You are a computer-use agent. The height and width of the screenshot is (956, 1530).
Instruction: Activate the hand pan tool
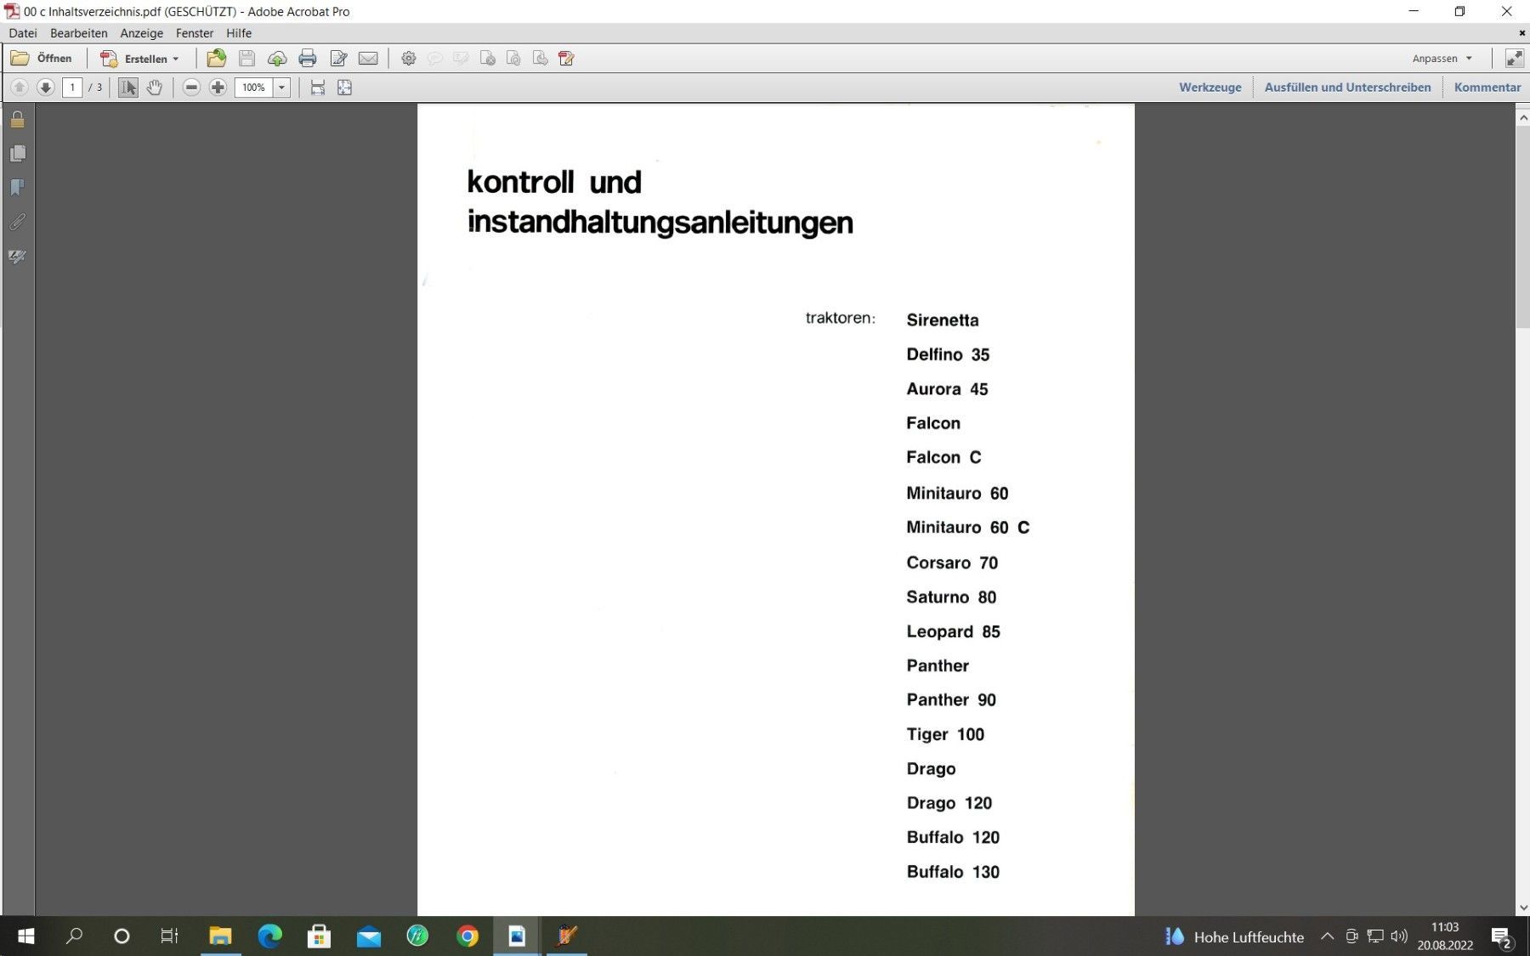(154, 88)
